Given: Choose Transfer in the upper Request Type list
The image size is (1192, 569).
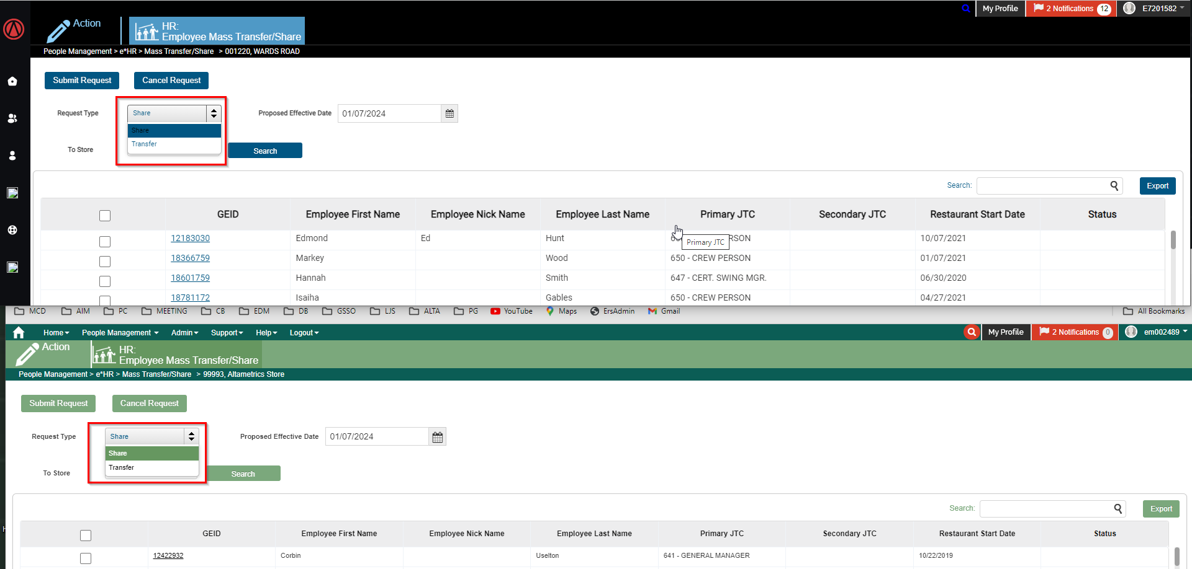Looking at the screenshot, I should pyautogui.click(x=174, y=144).
